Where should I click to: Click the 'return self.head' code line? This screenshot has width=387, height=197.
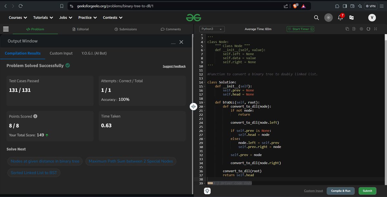point(238,175)
